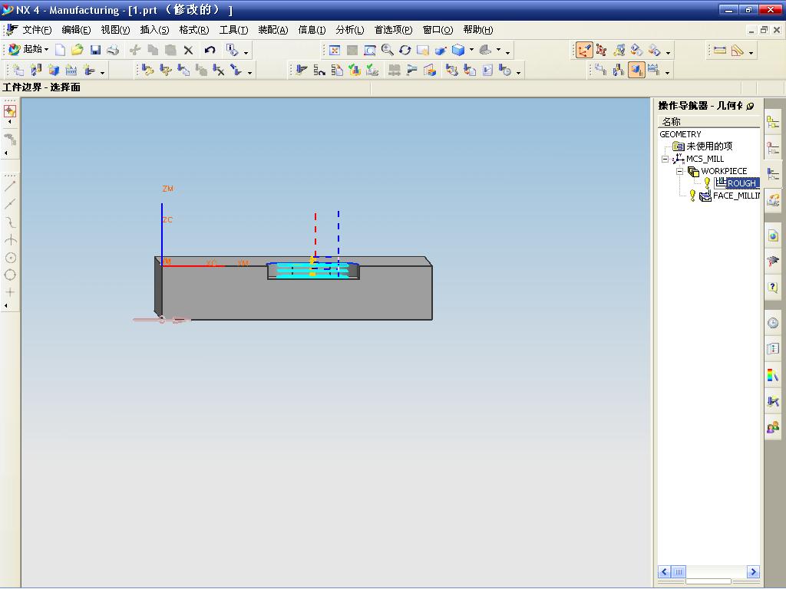
Task: Open the 起始 Start dropdown
Action: click(29, 50)
